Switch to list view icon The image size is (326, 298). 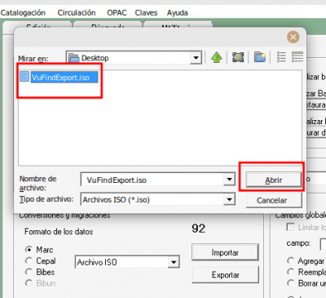[281, 57]
